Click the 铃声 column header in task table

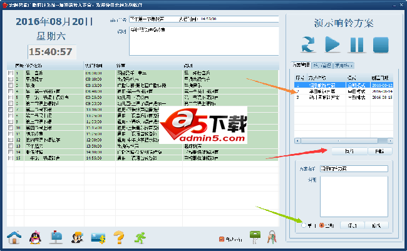pyautogui.click(x=149, y=66)
